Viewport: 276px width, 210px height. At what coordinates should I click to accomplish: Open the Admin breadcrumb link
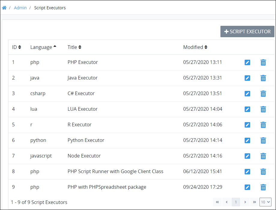click(x=20, y=7)
